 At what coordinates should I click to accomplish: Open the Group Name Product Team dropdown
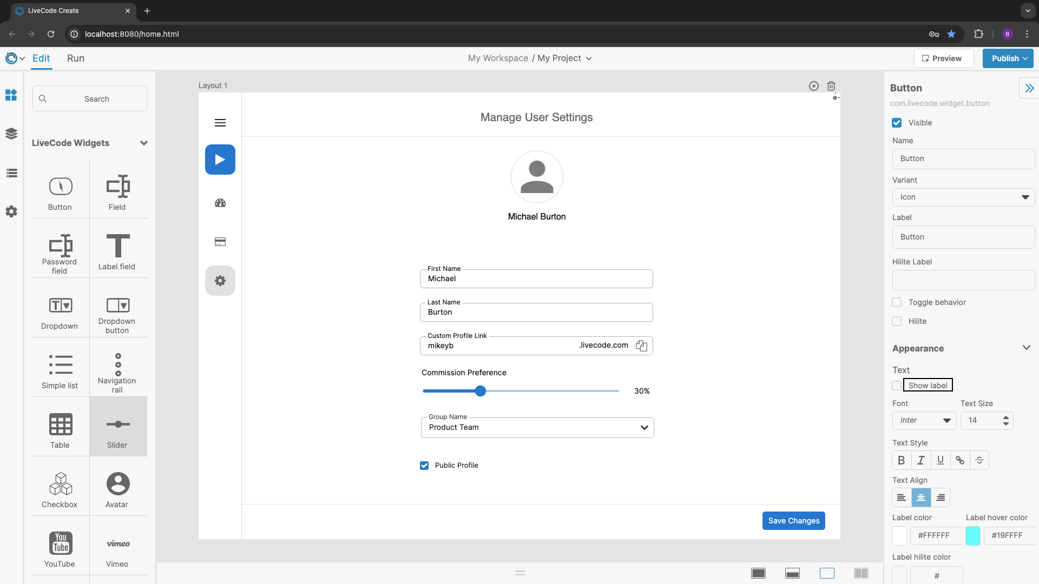click(x=537, y=428)
